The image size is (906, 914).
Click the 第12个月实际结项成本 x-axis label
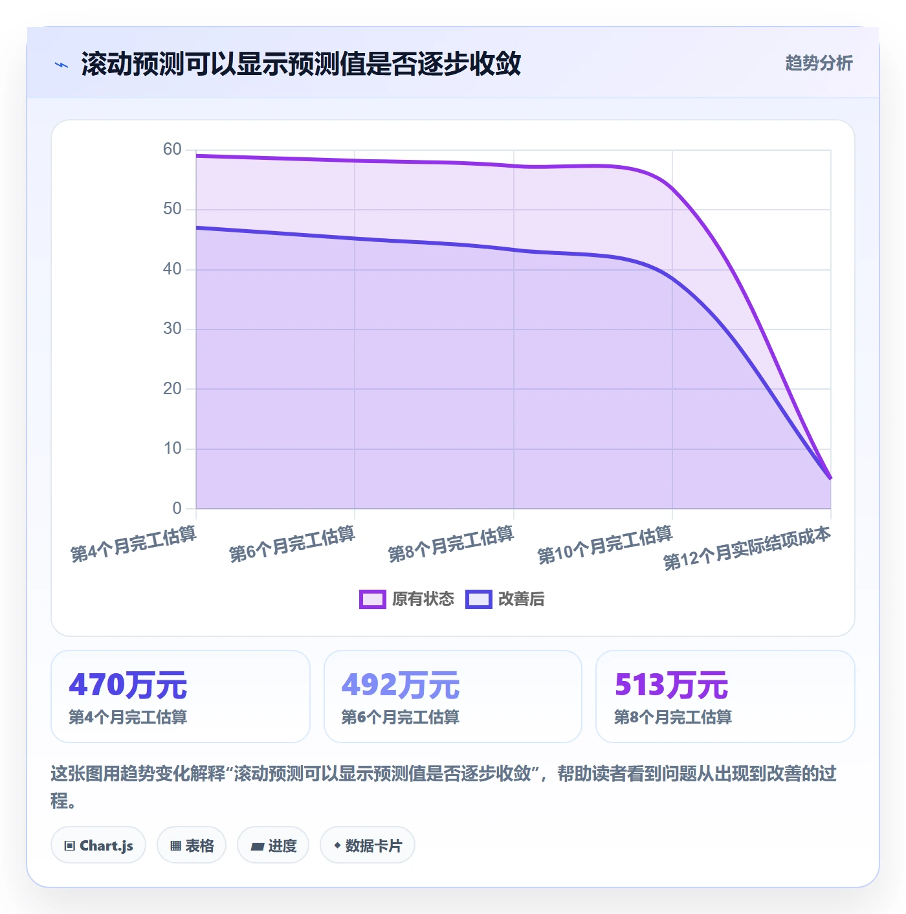coord(747,548)
